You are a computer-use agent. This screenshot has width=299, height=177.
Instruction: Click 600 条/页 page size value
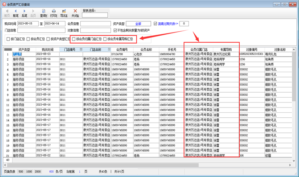tap(52, 172)
